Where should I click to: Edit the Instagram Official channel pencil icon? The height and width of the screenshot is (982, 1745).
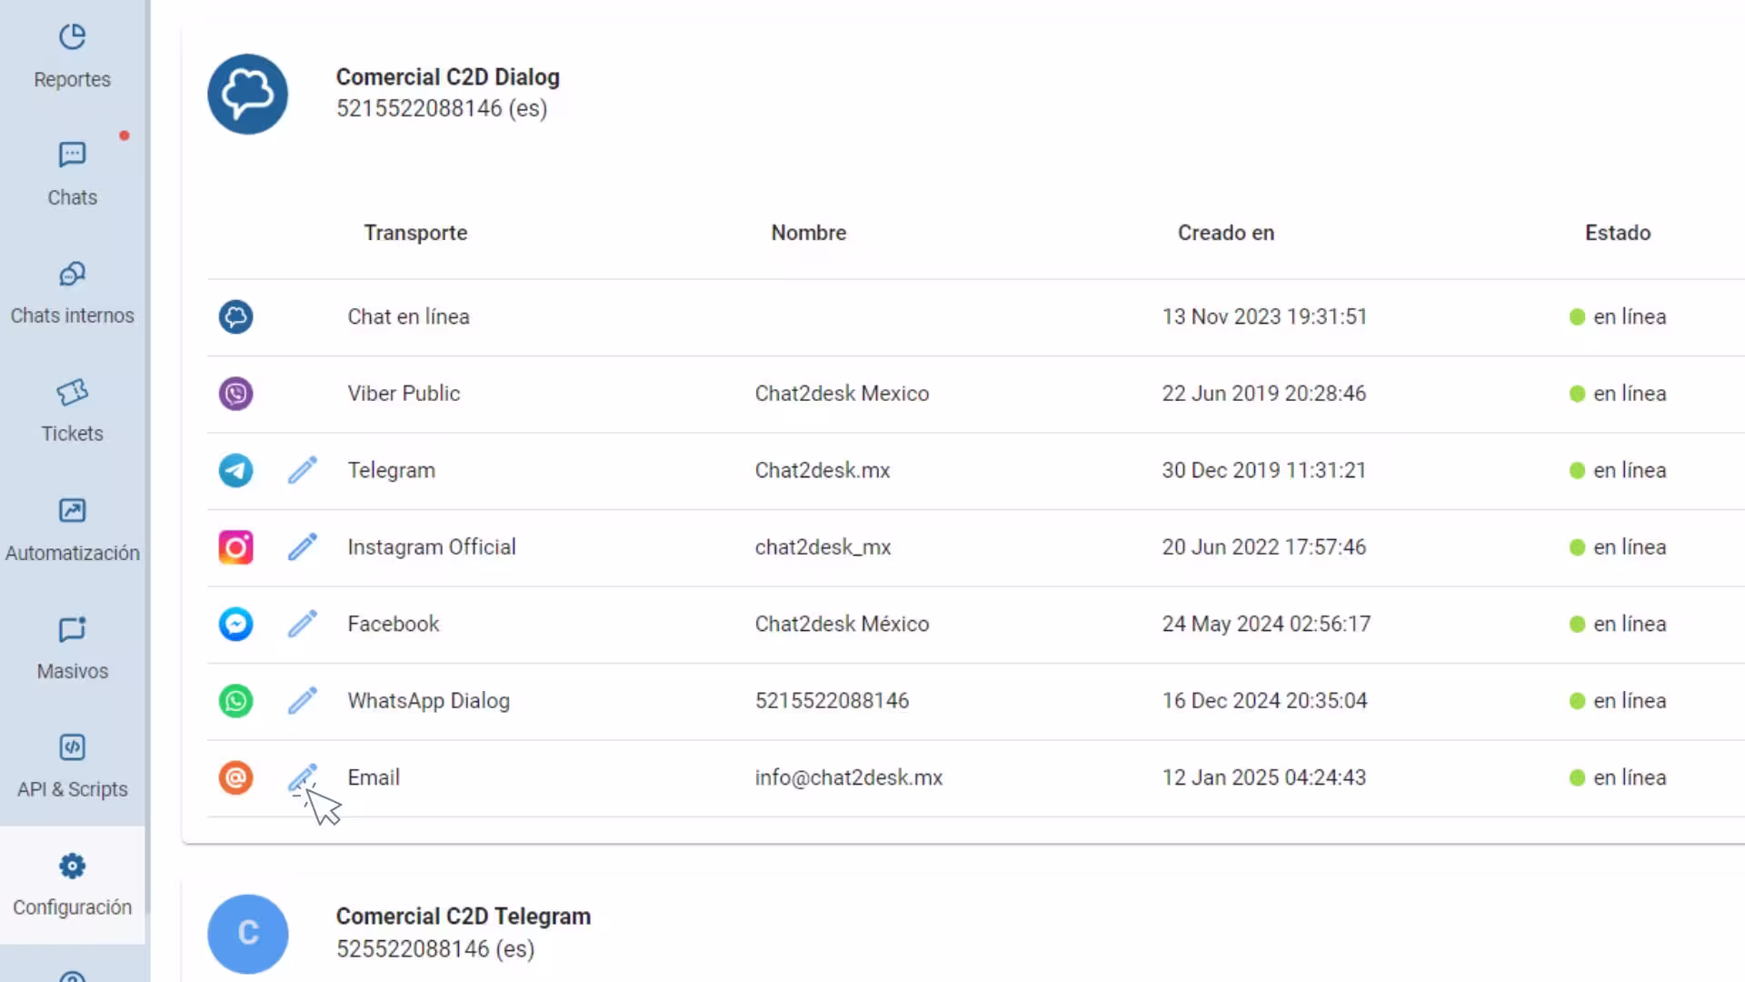303,547
